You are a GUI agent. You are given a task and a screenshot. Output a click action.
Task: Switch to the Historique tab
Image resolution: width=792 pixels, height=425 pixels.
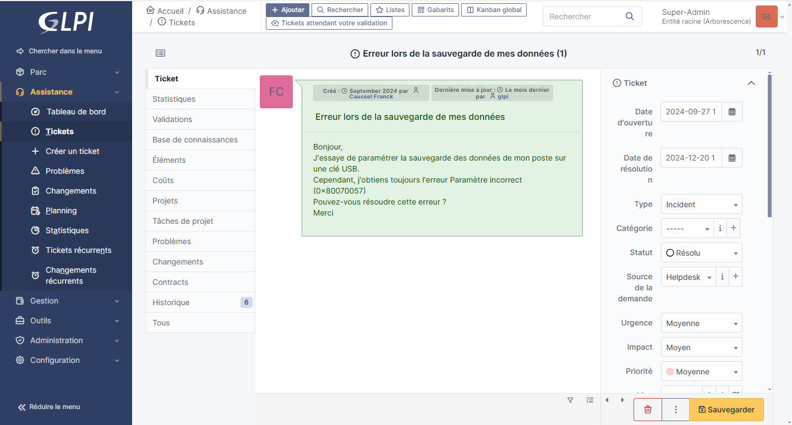171,302
